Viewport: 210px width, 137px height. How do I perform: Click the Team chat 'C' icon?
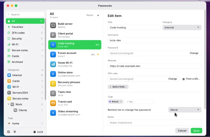coord(53,93)
